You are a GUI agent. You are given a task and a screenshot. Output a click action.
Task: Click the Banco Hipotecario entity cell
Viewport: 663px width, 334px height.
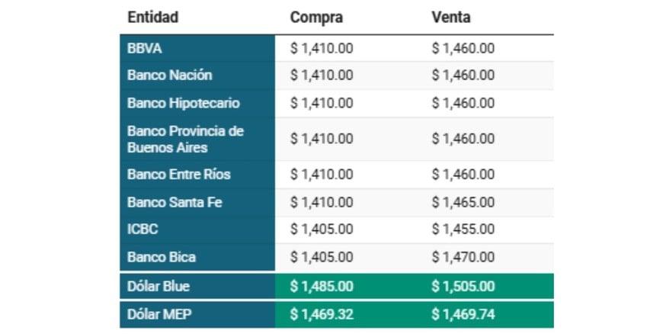[x=184, y=103]
